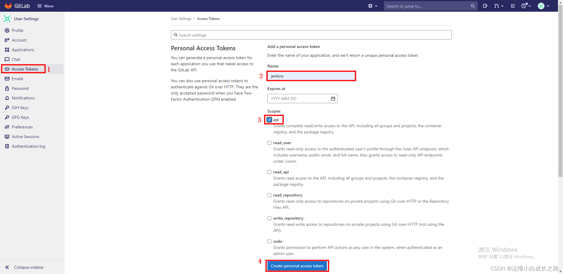
Task: Uncheck the api scope checkbox
Action: point(269,120)
